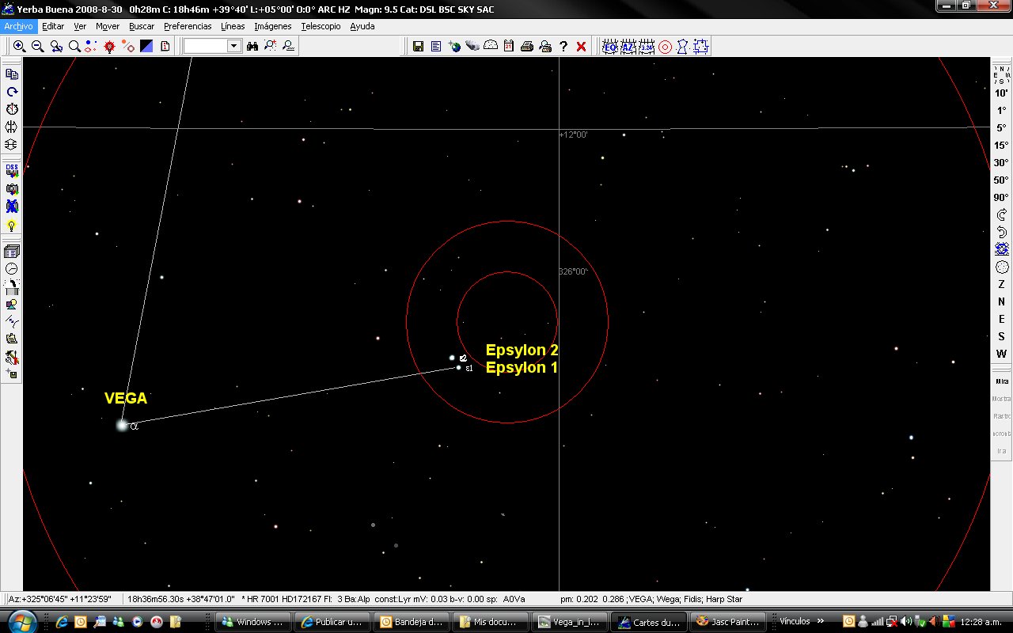Set field of view to 10'
Image resolution: width=1013 pixels, height=633 pixels.
(1001, 93)
